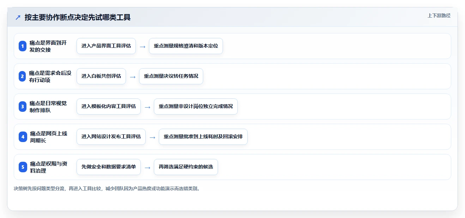The width and height of the screenshot is (465, 218).
Task: Click the header title 按主要协作断点决定先试哪类工具
Action: (x=78, y=17)
